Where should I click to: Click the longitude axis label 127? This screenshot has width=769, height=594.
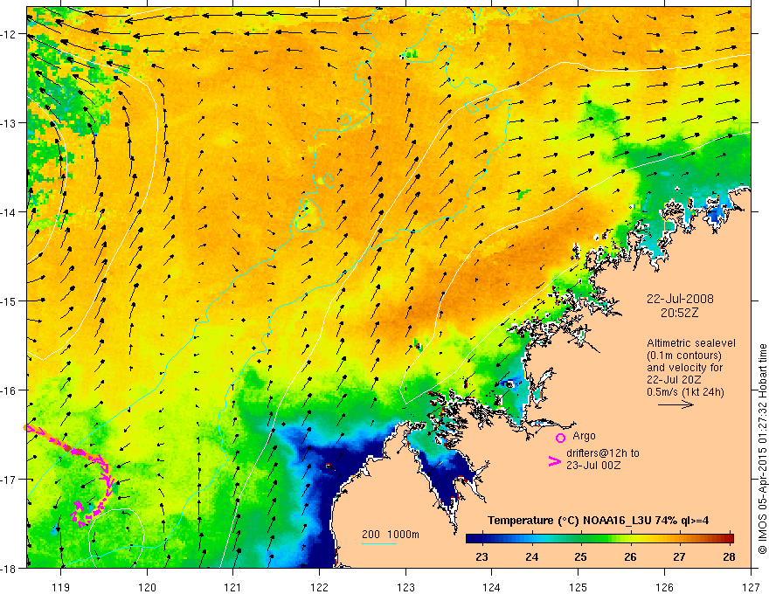tap(751, 587)
